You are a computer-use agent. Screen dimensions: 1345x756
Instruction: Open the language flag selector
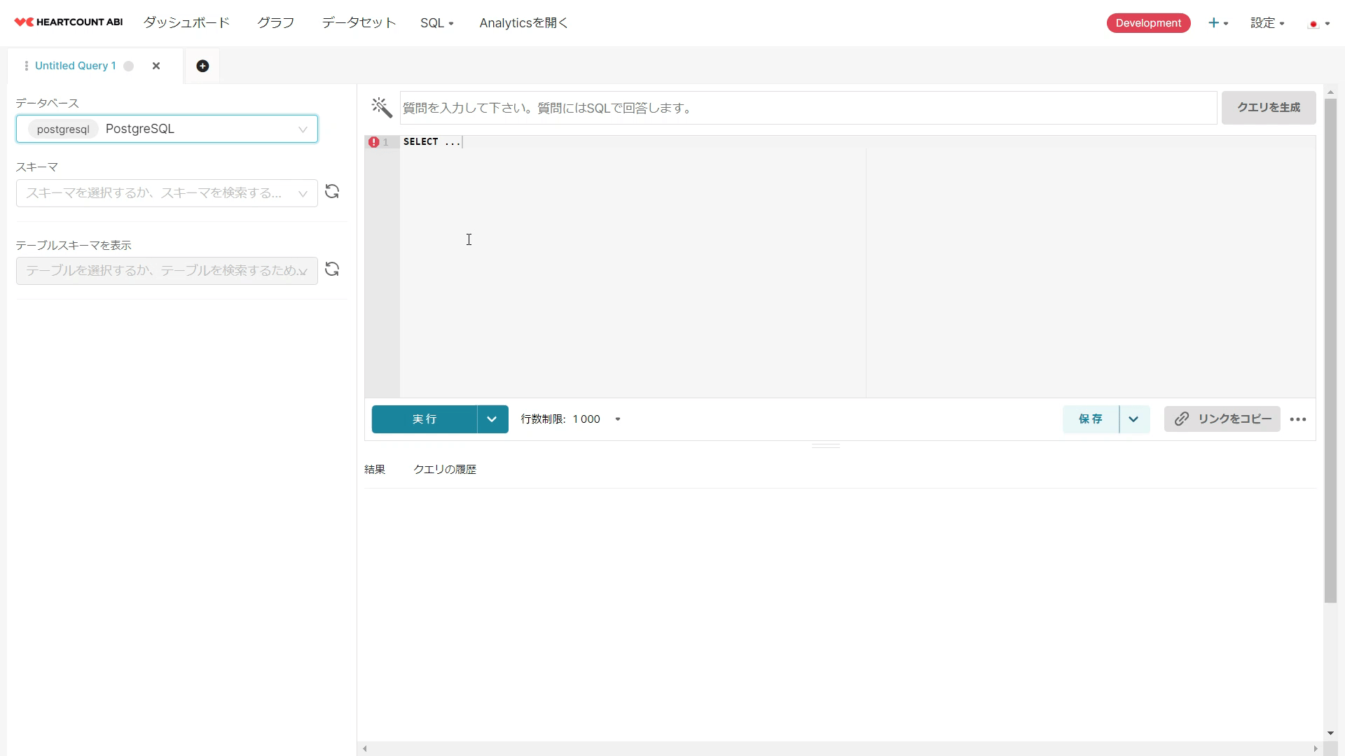1318,24
